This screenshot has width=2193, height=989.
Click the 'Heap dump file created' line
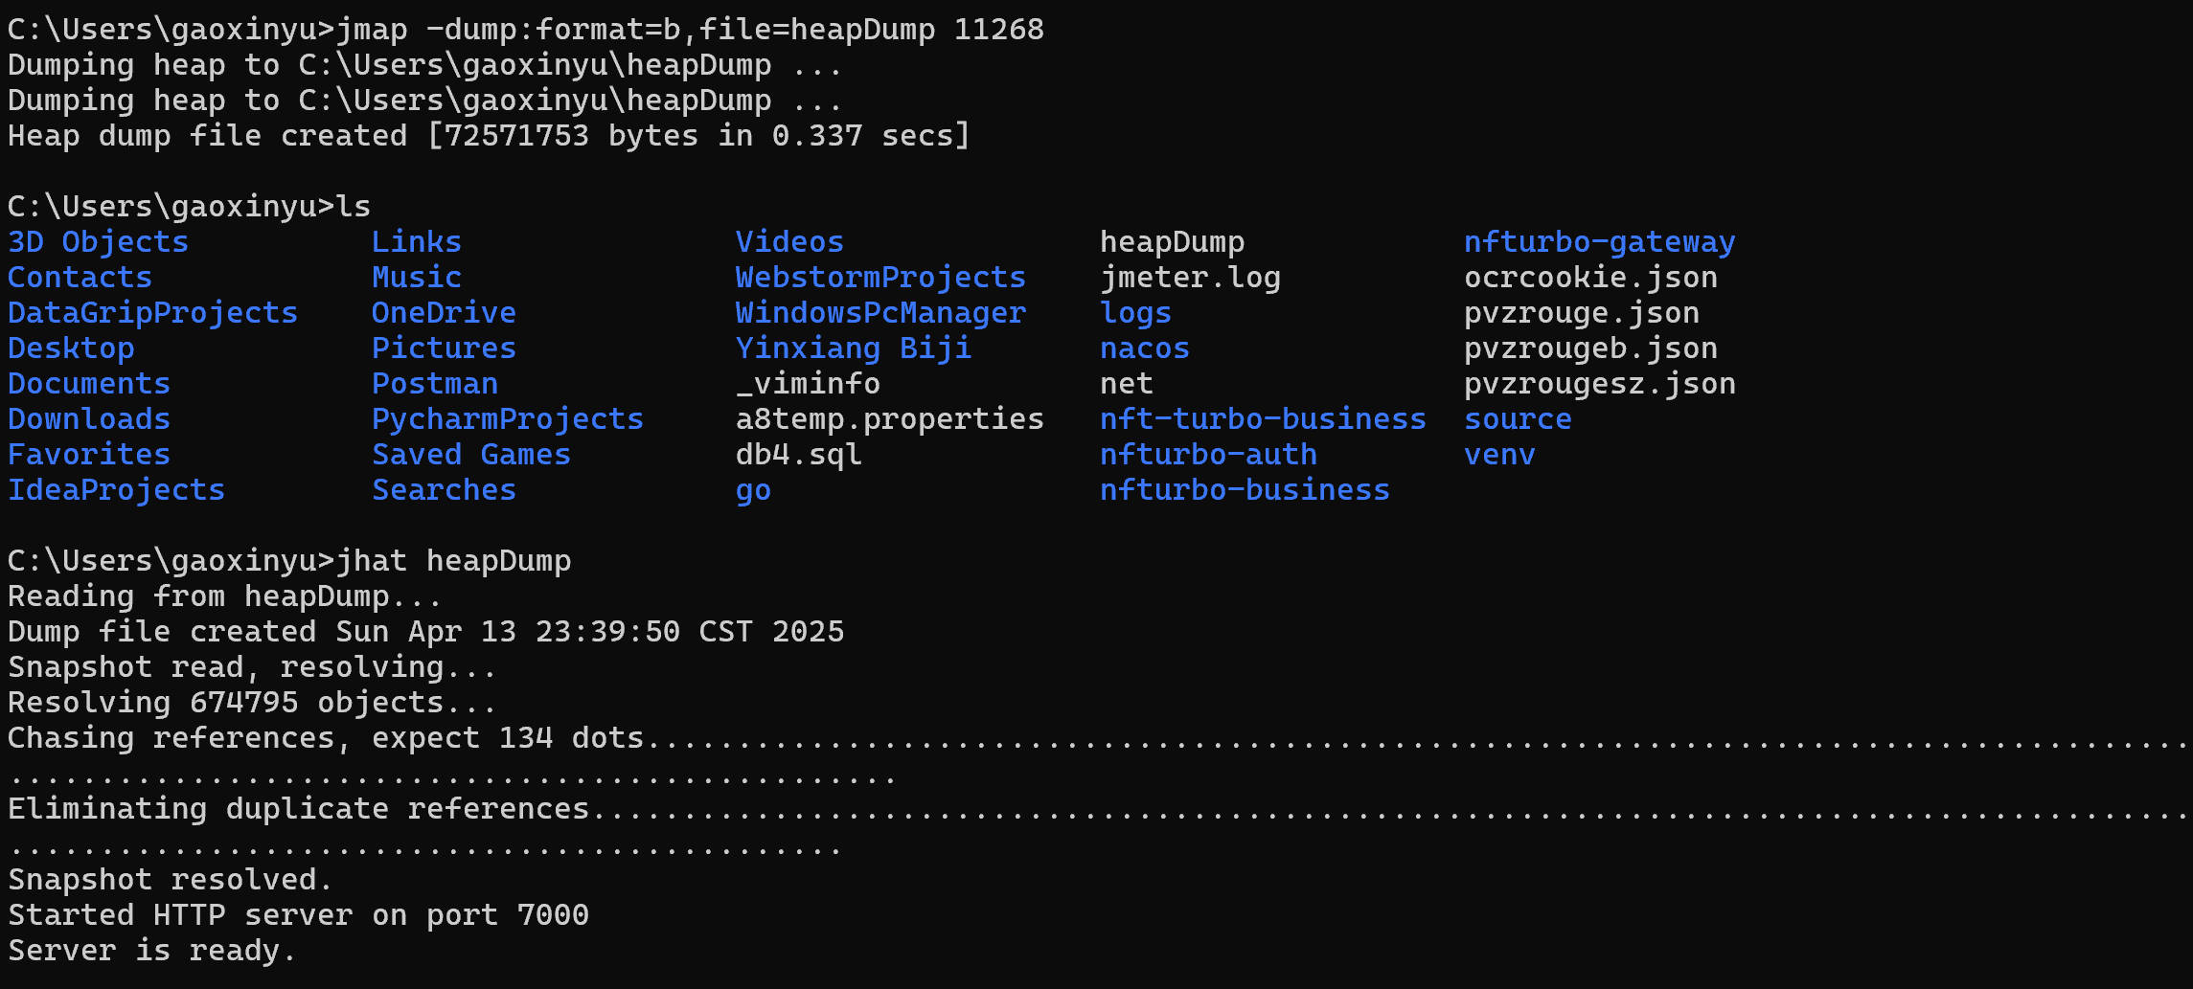tap(489, 136)
